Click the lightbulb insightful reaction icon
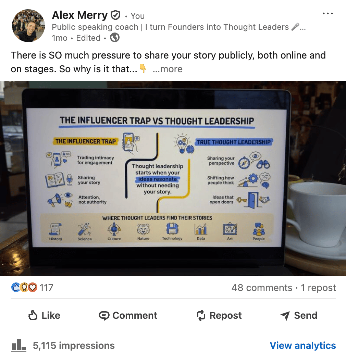 24,287
